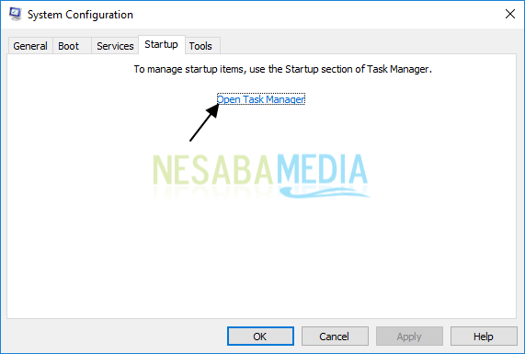Screen dimensions: 525x354
Task: Click the blue swoosh under the watermark
Action: [325, 192]
